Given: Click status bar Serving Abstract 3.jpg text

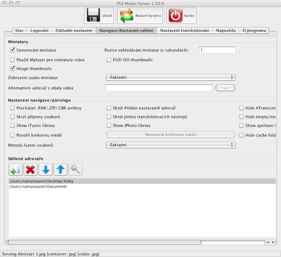Looking at the screenshot, I should 51,254.
